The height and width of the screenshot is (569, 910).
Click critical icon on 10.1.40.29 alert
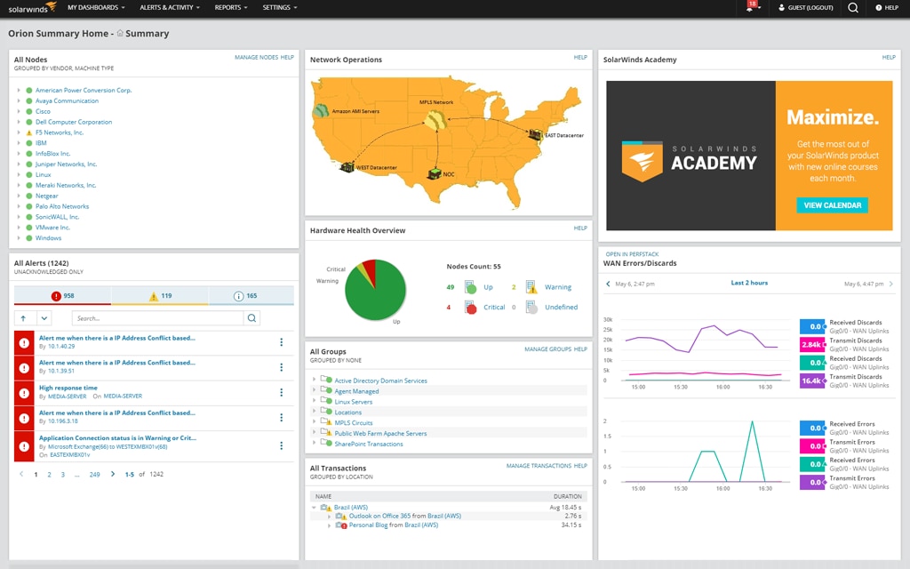24,342
